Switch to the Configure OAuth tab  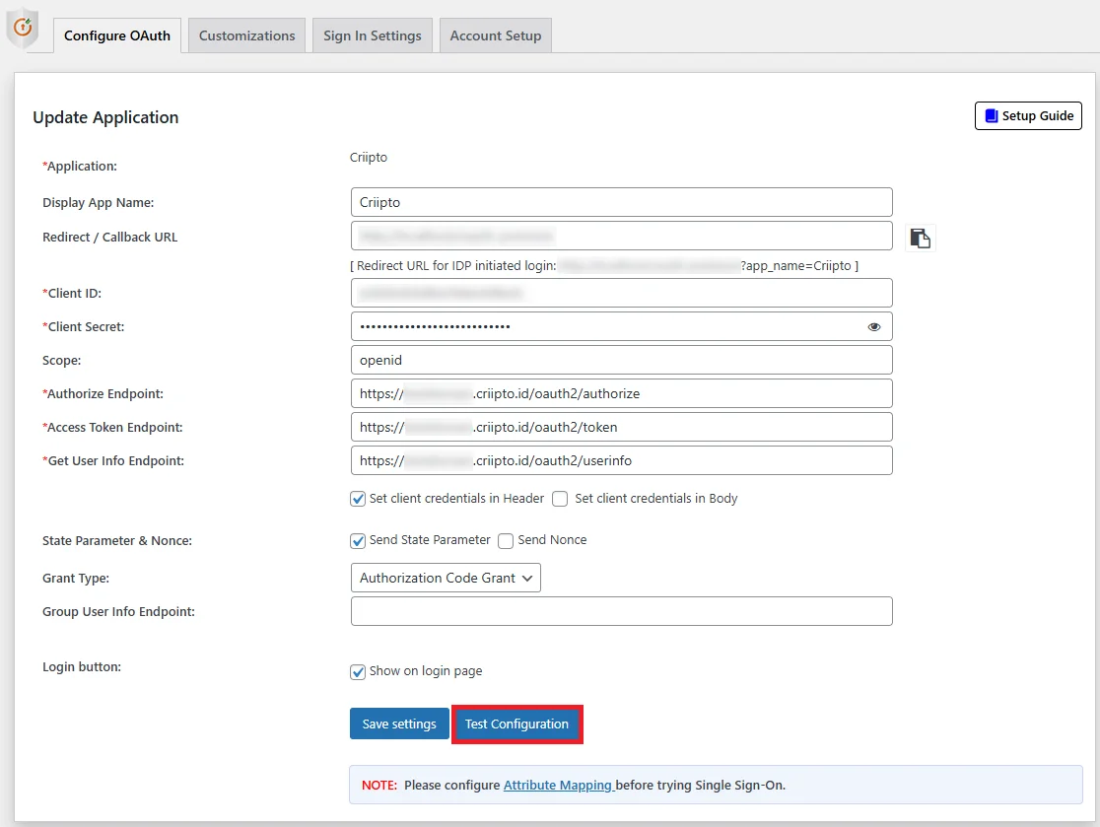[x=117, y=35]
